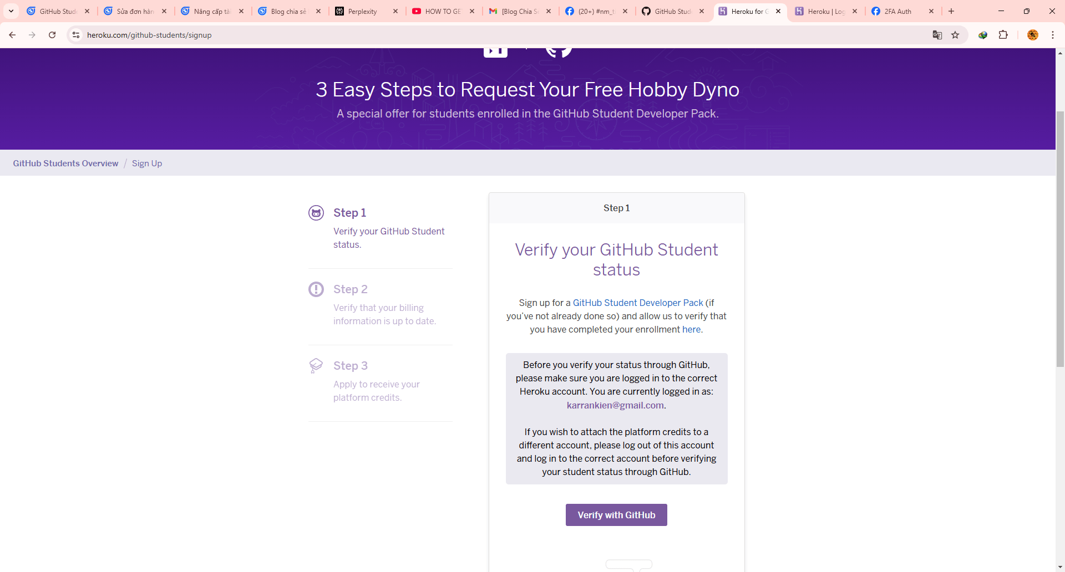Reload the Heroku signup page
Screen dimensions: 1065x572
point(52,35)
